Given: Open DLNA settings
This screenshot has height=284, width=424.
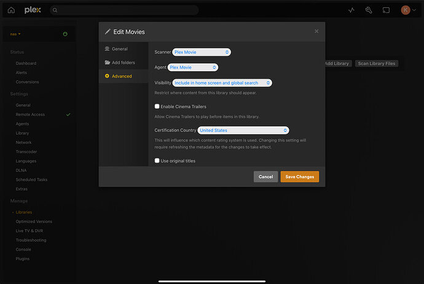Looking at the screenshot, I should click(x=21, y=171).
